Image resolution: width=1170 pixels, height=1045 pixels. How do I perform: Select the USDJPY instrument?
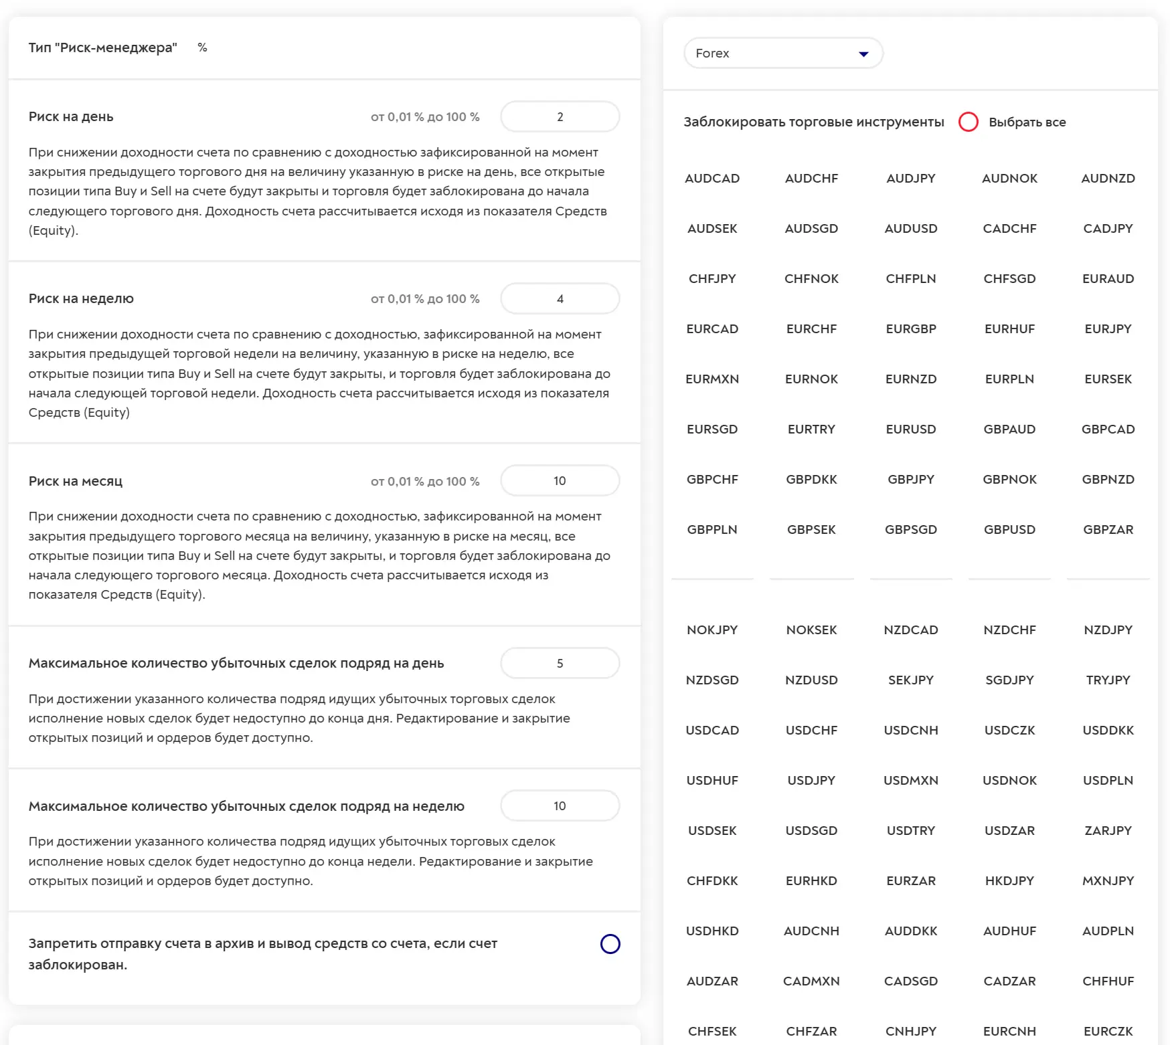(x=811, y=780)
